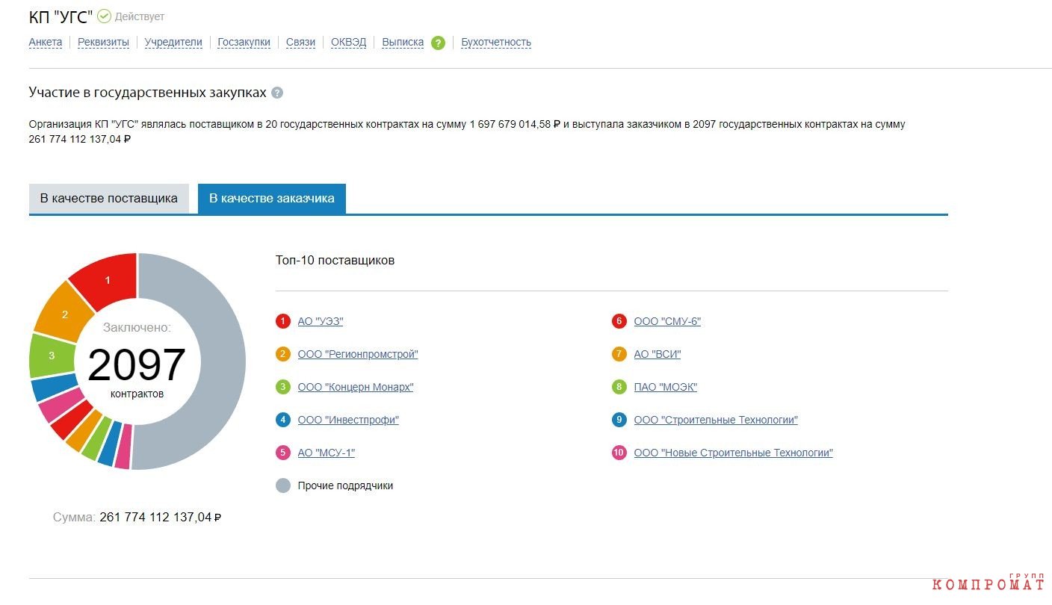Open the Анкета section link

point(46,43)
